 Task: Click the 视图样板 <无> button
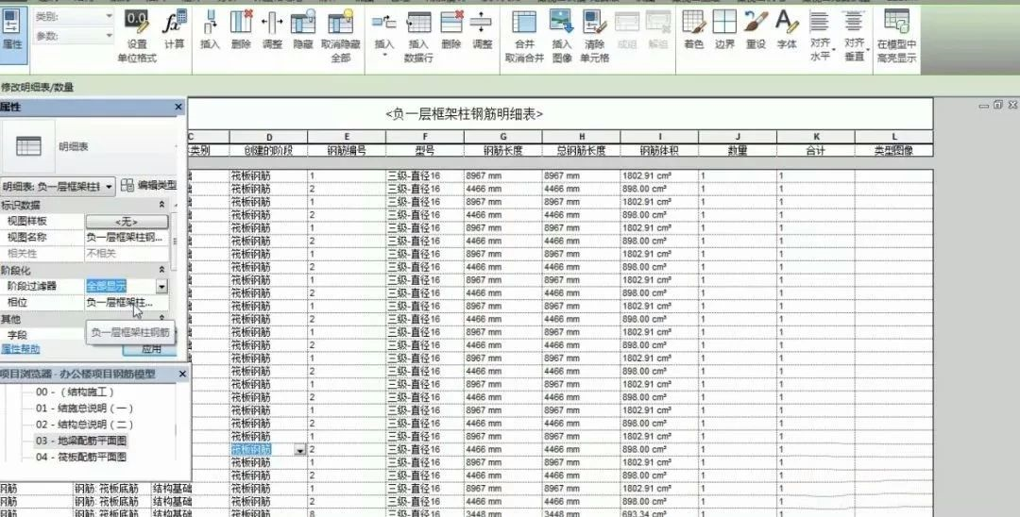point(127,222)
